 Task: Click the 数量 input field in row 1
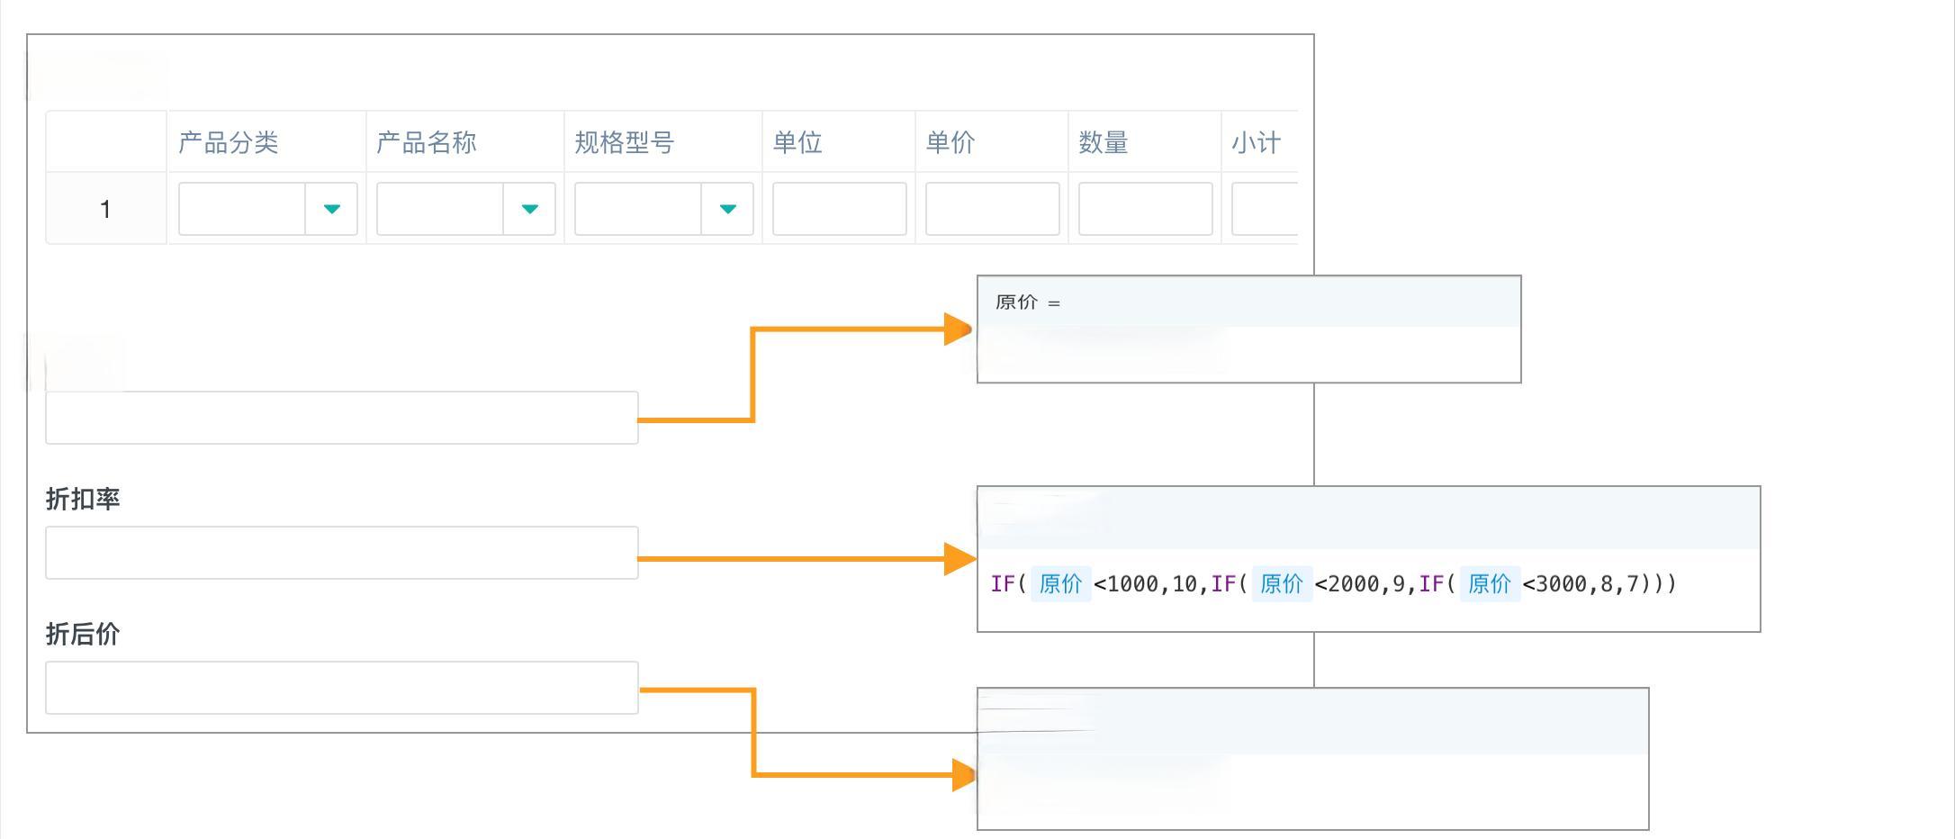[x=1143, y=209]
